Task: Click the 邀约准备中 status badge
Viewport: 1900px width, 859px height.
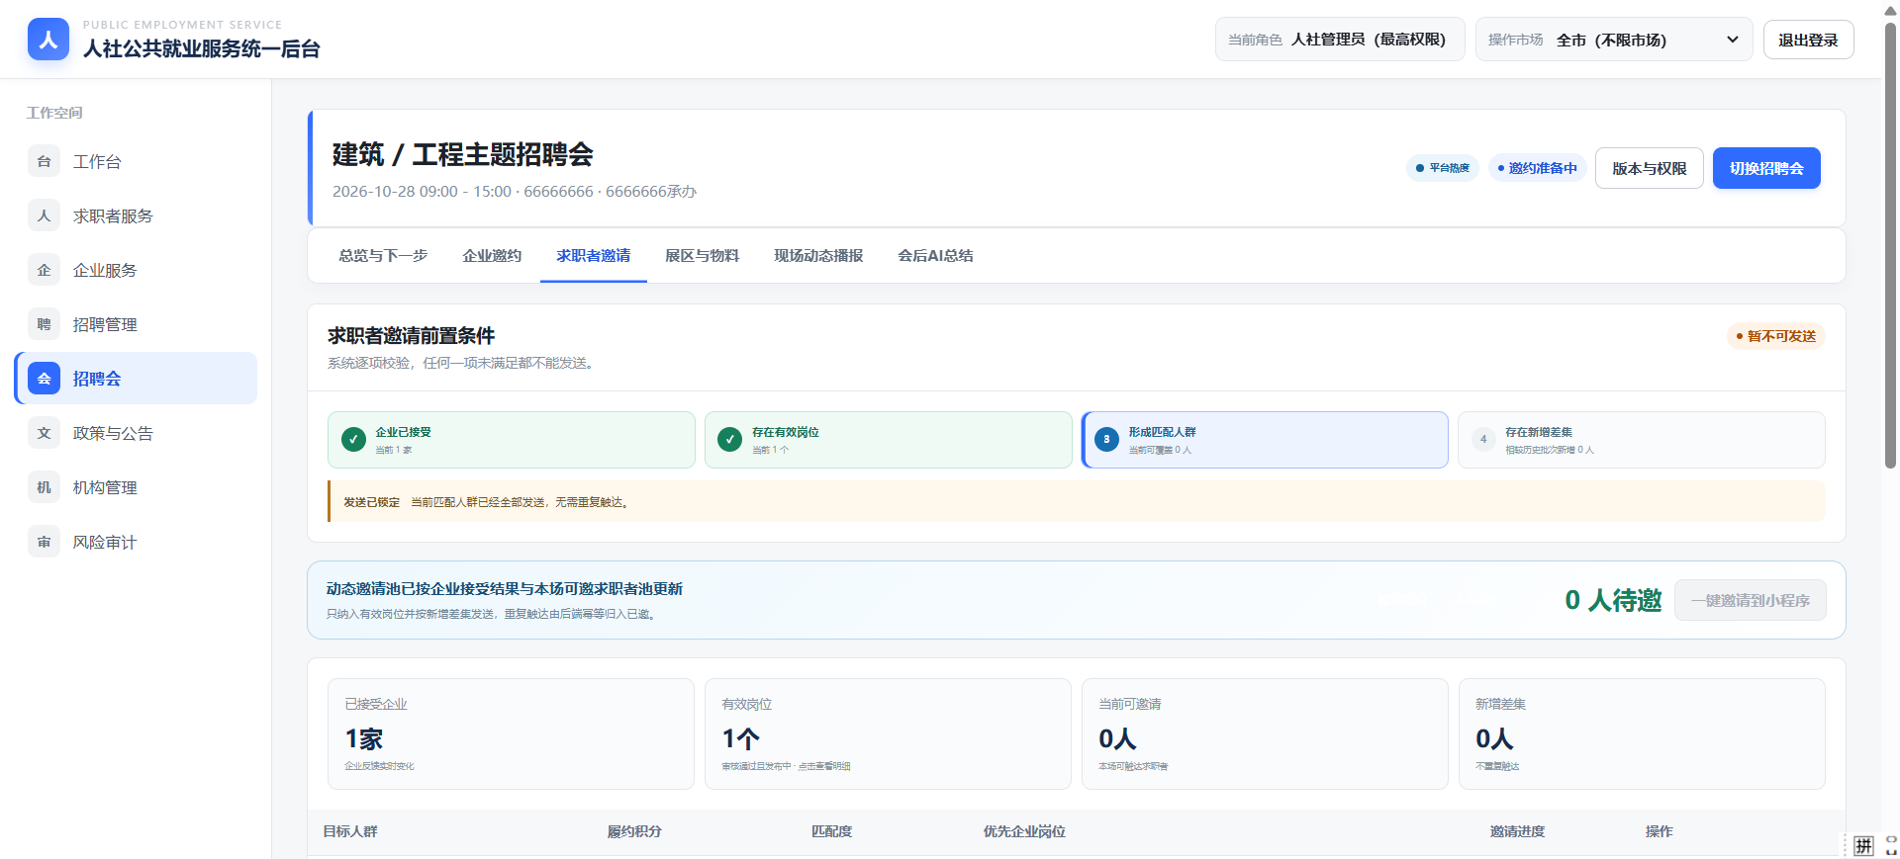Action: click(x=1538, y=168)
